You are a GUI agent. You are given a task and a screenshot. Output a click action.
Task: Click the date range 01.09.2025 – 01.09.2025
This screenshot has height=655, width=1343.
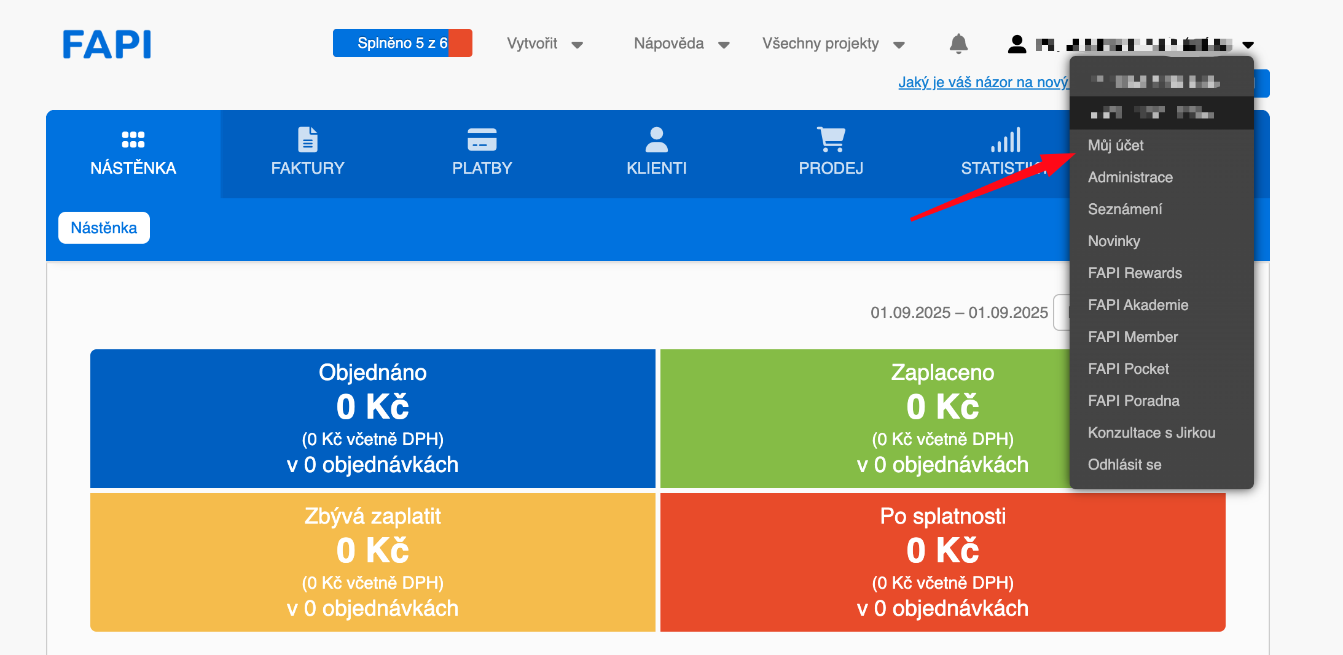(959, 312)
